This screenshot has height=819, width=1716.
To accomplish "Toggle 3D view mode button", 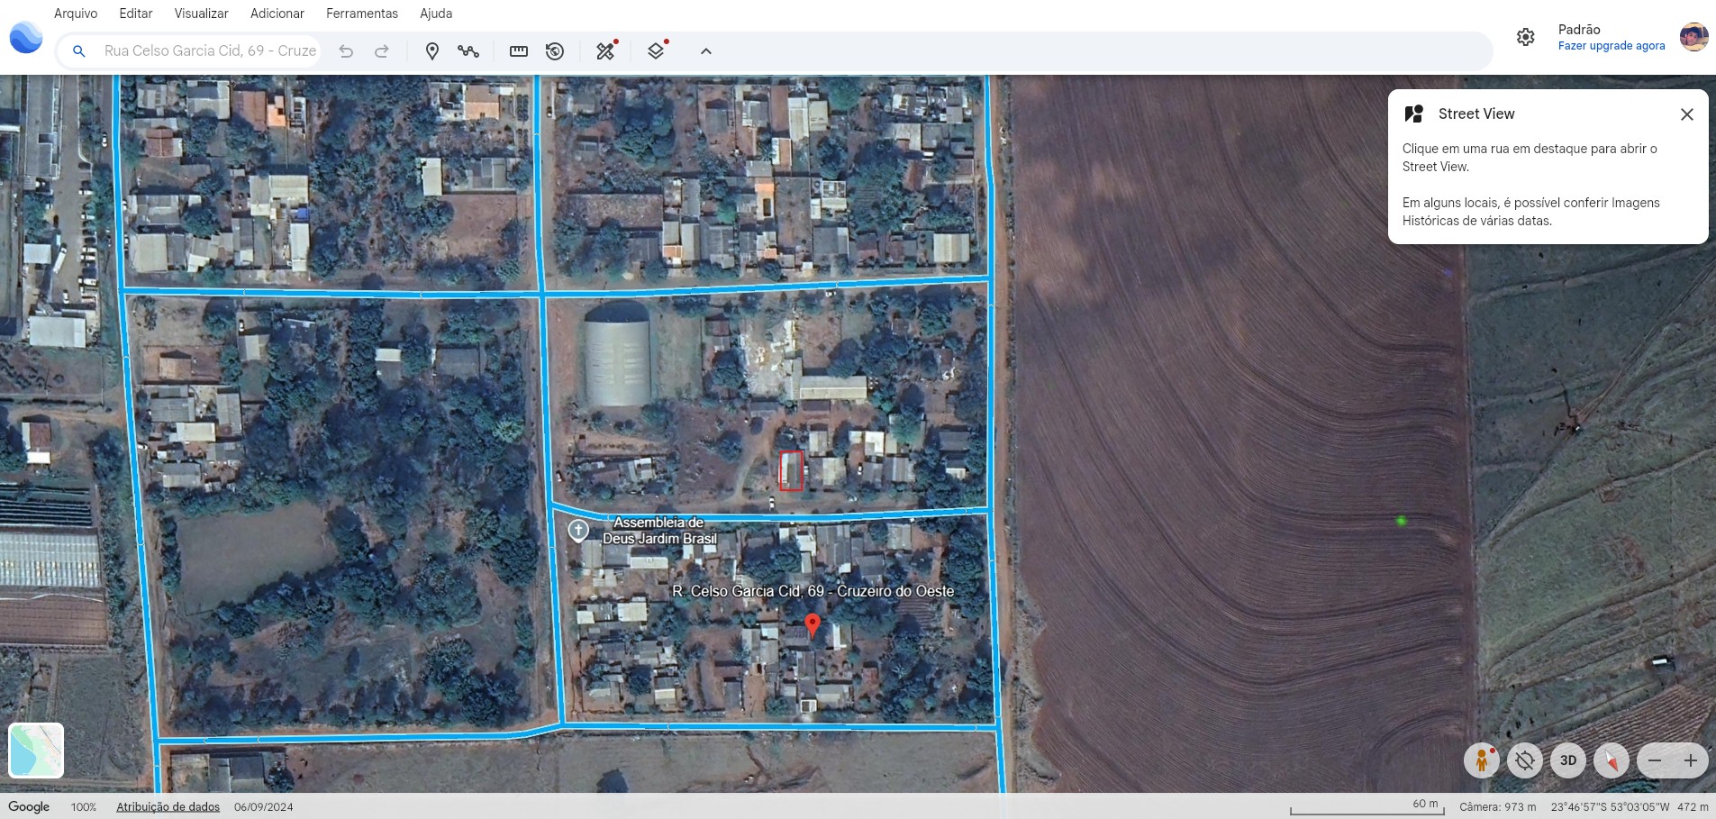I will point(1567,760).
